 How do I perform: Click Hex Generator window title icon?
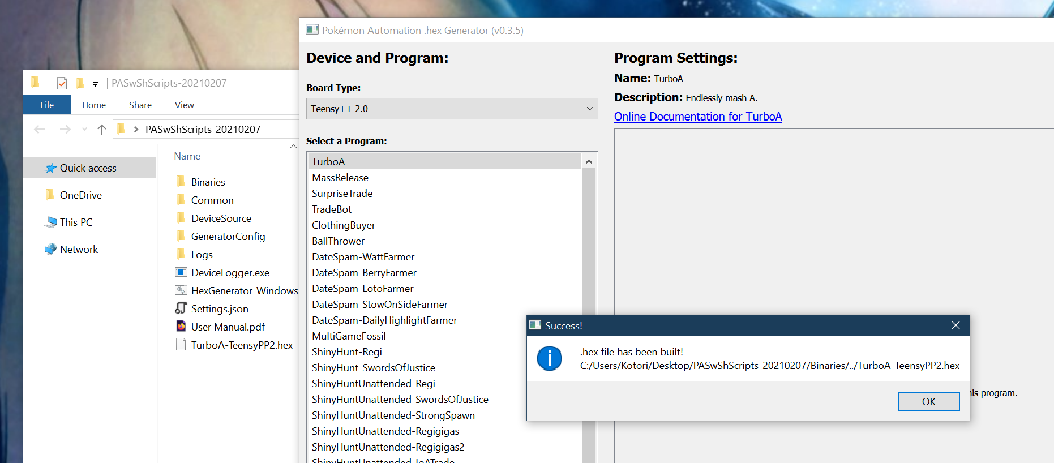[312, 29]
